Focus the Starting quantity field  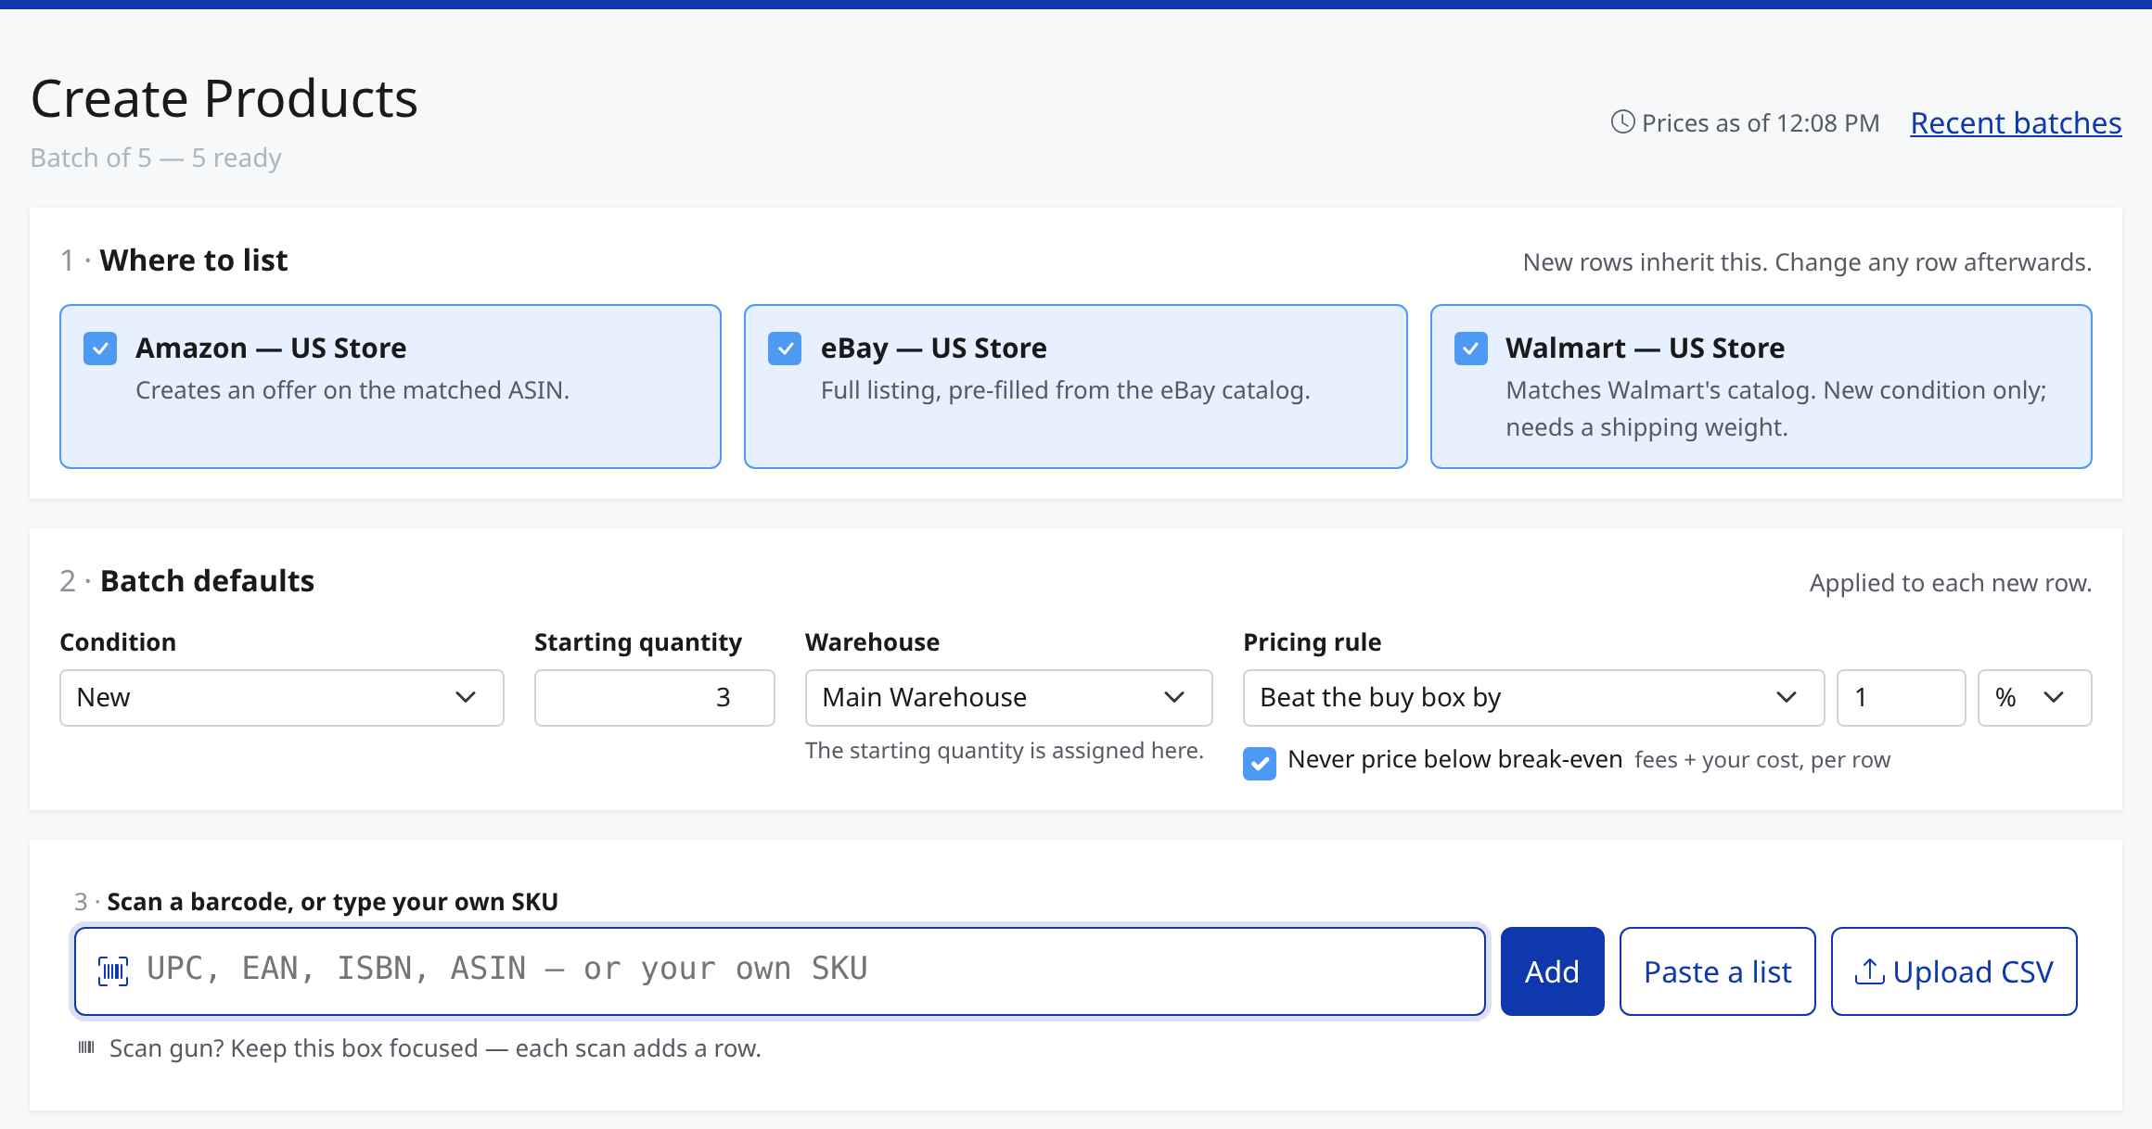655,698
